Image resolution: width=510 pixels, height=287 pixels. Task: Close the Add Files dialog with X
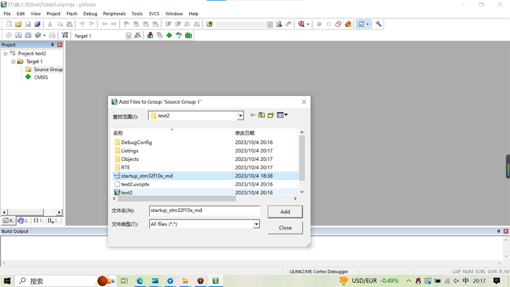click(304, 102)
